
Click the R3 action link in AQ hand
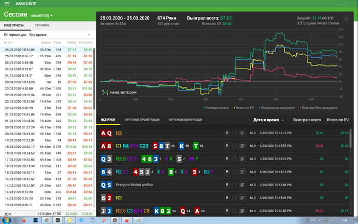coord(119,133)
